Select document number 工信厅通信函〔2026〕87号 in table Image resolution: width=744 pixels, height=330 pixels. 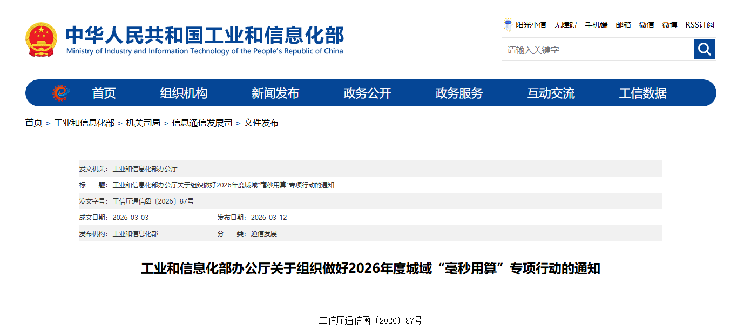click(153, 201)
